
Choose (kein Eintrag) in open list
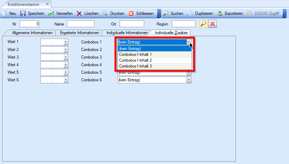click(155, 49)
